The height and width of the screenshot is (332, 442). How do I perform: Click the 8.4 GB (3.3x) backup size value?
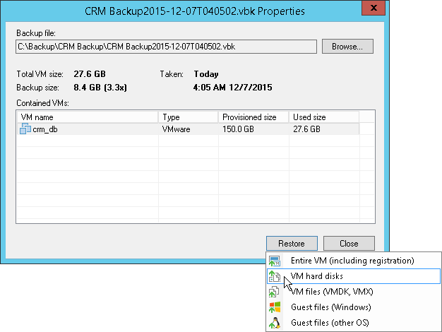tap(100, 88)
